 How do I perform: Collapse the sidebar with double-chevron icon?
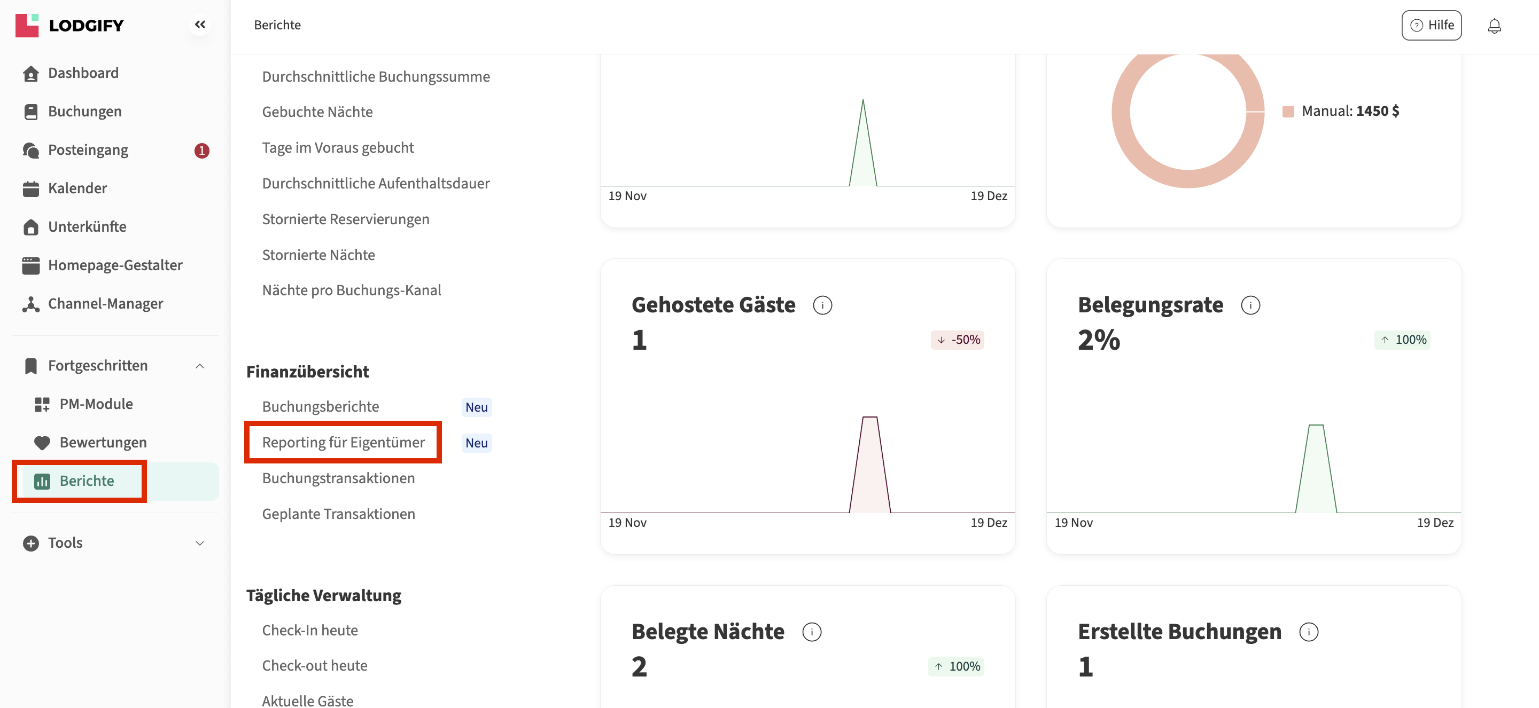(200, 25)
